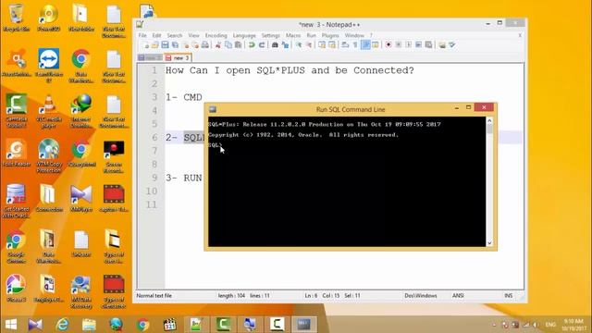The width and height of the screenshot is (592, 333).
Task: Click the 'Dos\Windows' status bar entry
Action: pyautogui.click(x=421, y=296)
